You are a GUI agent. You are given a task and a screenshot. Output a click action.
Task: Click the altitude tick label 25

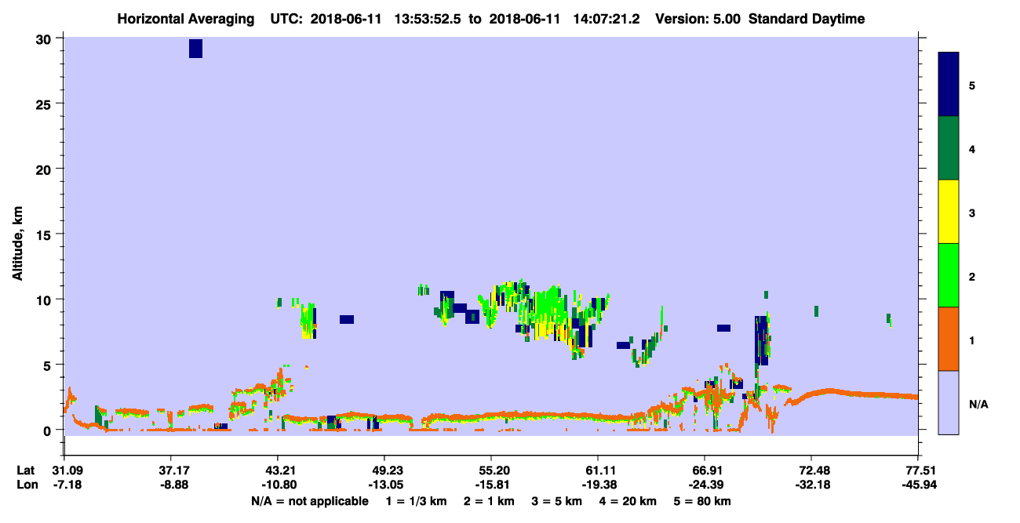pos(45,104)
